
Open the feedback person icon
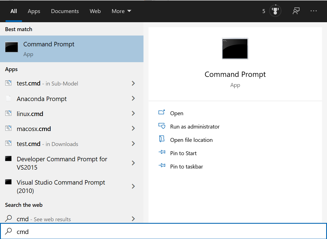[296, 11]
